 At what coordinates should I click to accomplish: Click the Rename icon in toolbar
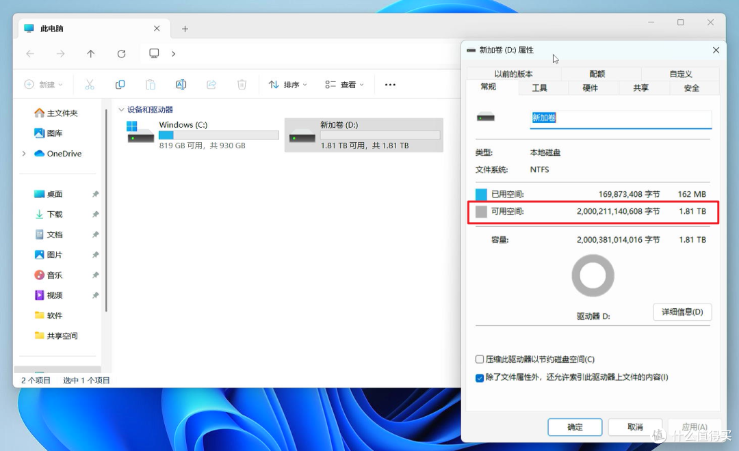tap(181, 85)
